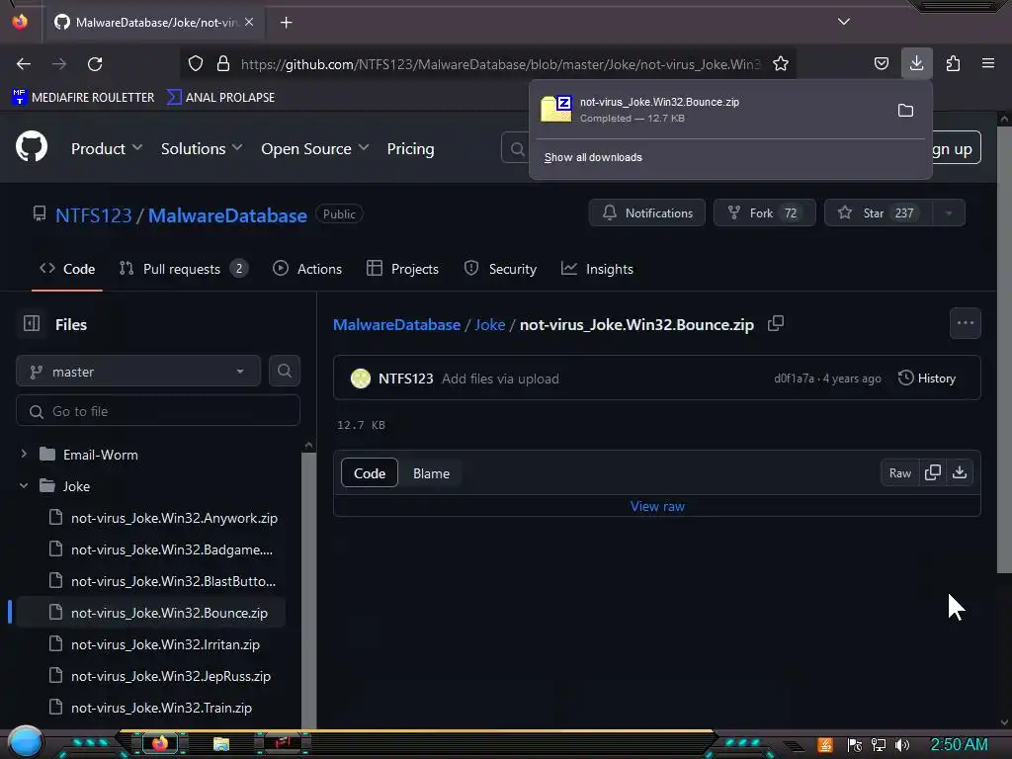Open the Solutions dropdown menu
1012x759 pixels.
pos(202,148)
